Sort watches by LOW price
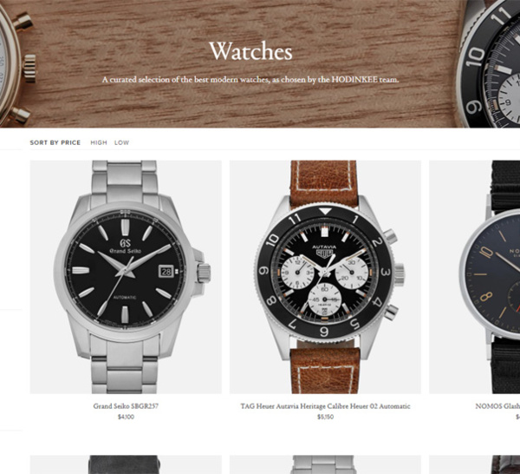520x474 pixels. [x=121, y=142]
